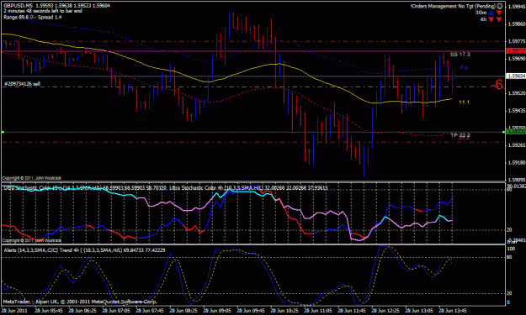Click the '28 Jun 07:05' time axis label

pos(116,310)
